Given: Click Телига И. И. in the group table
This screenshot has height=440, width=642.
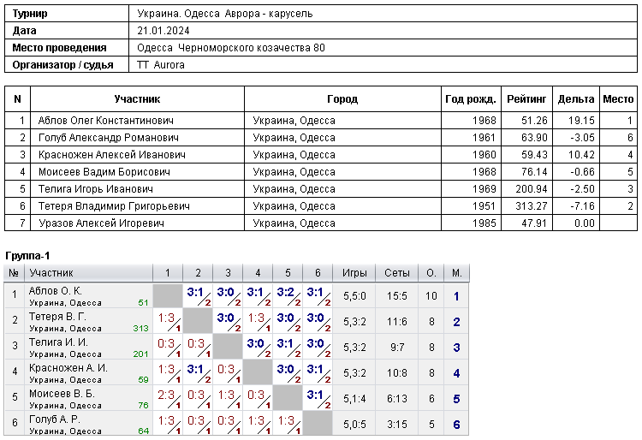Looking at the screenshot, I should [58, 342].
